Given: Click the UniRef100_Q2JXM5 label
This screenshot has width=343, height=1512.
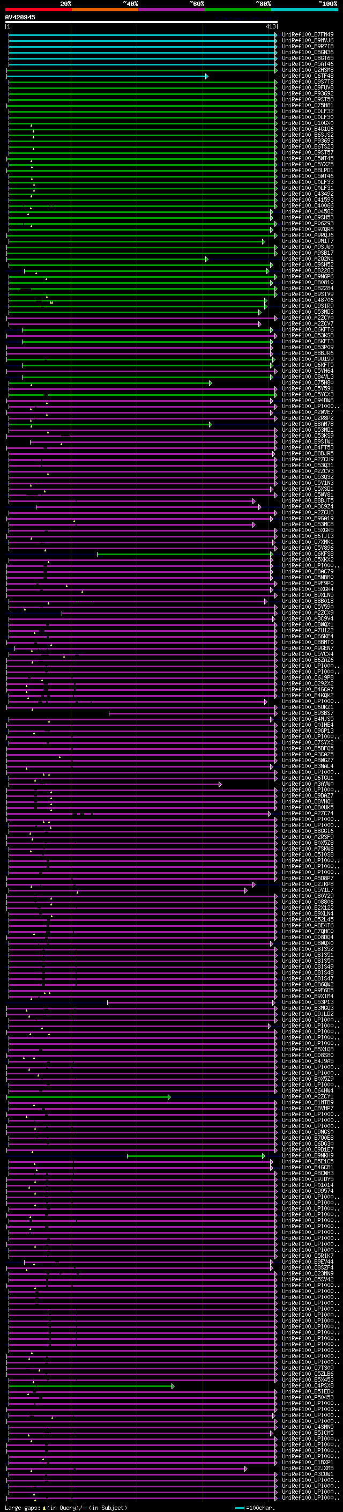Looking at the screenshot, I should click(308, 1468).
